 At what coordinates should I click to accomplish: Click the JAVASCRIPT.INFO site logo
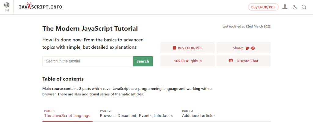coord(40,7)
